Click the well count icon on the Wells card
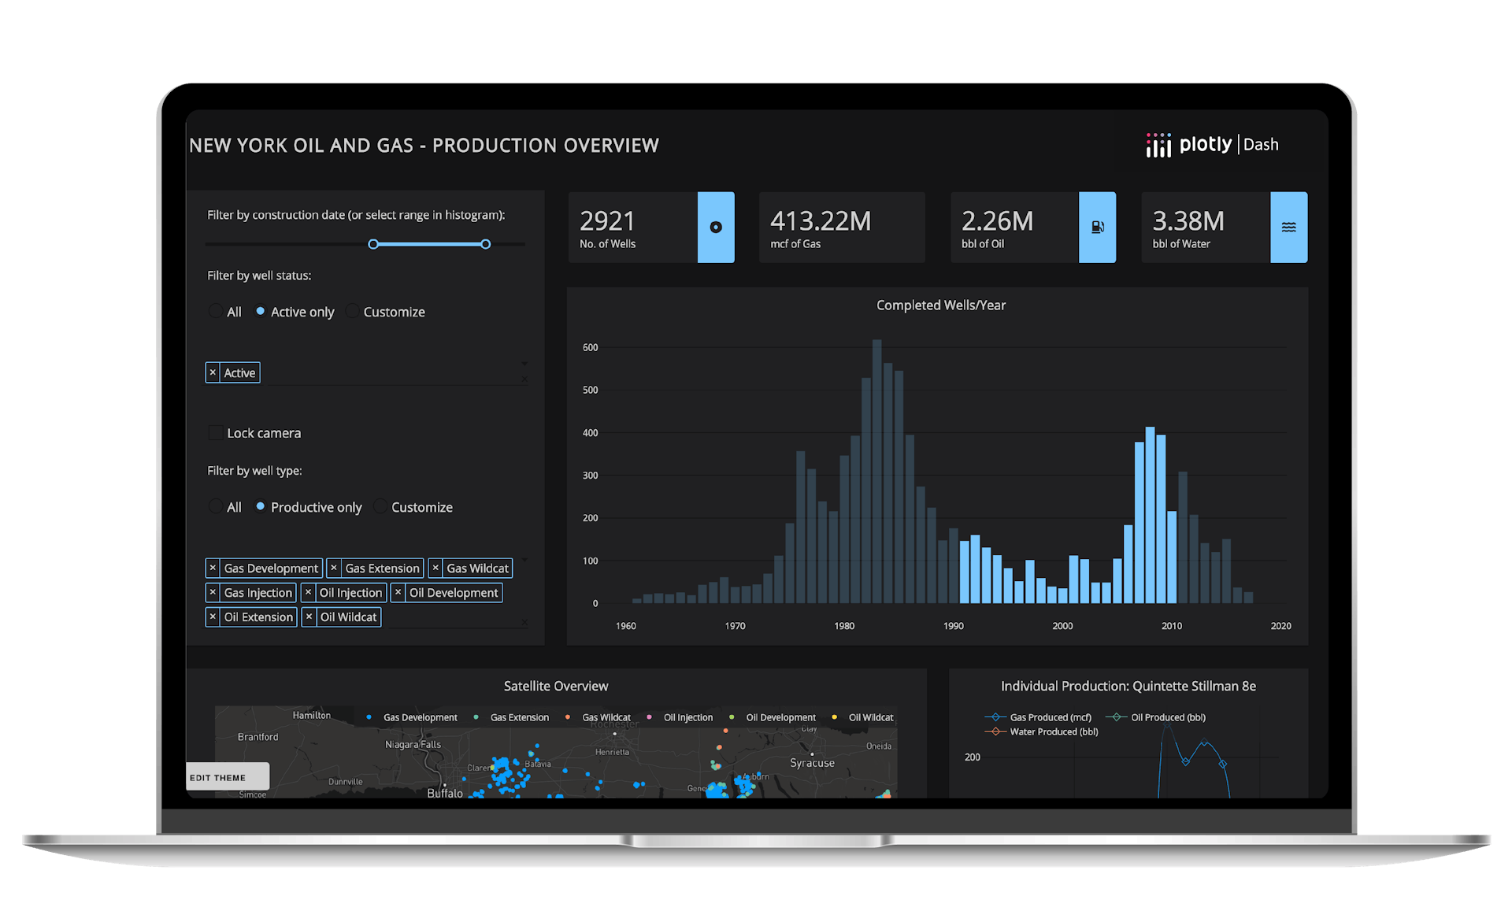The width and height of the screenshot is (1512, 922). [x=715, y=228]
